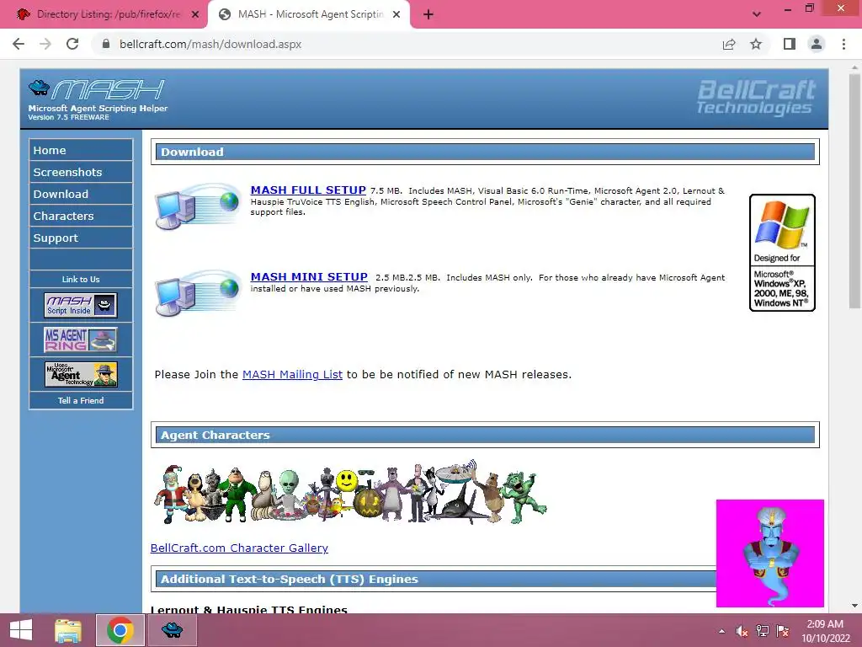This screenshot has height=647, width=862.
Task: Click the taskbar clock showing 2:09 AM
Action: pyautogui.click(x=825, y=631)
